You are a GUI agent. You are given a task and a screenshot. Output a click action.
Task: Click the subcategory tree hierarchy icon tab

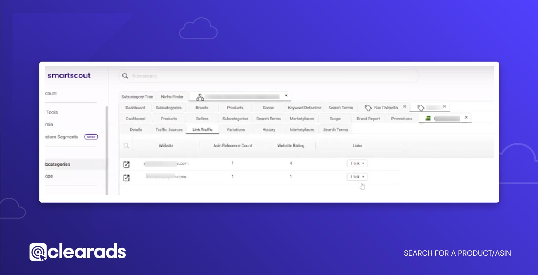coord(200,97)
